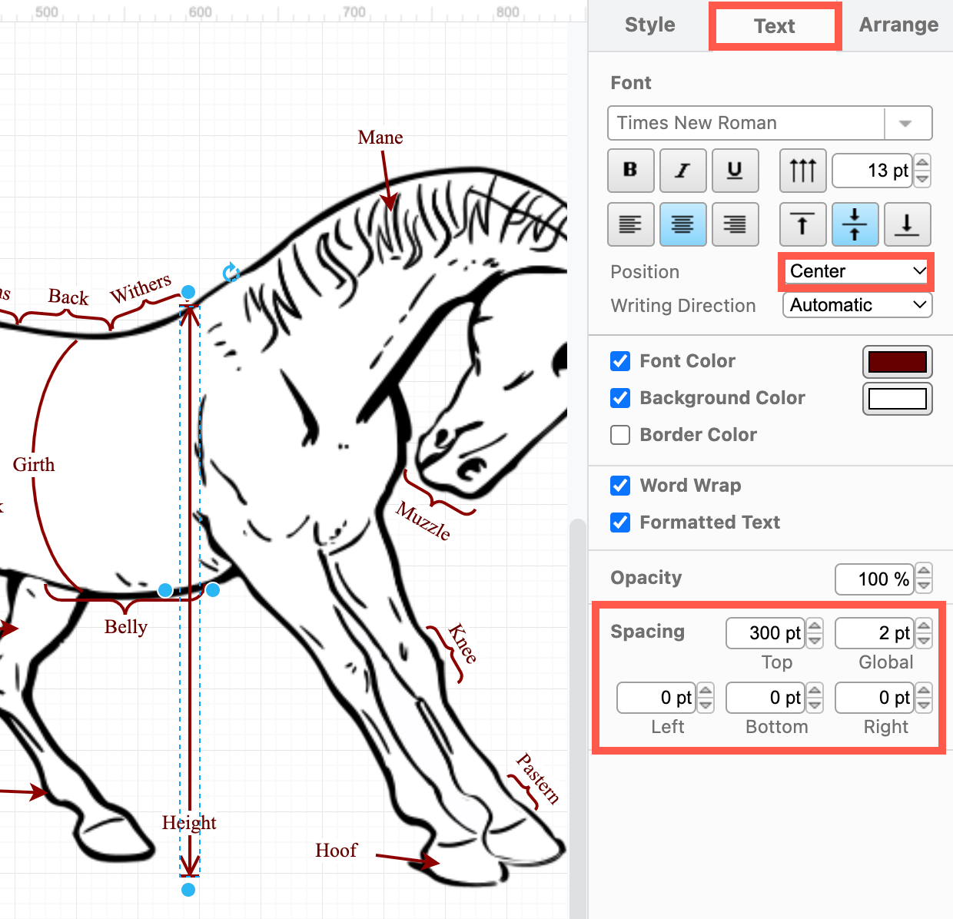
Task: Select right text alignment
Action: coord(735,224)
